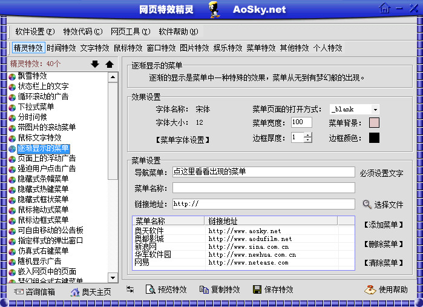This screenshot has height=307, width=423.
Task: Click the 边框颜色 black color swatch
Action: 374,137
